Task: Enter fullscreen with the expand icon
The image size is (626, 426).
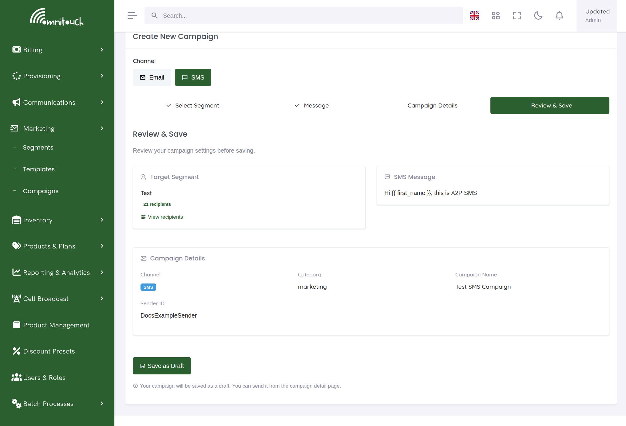Action: point(517,16)
